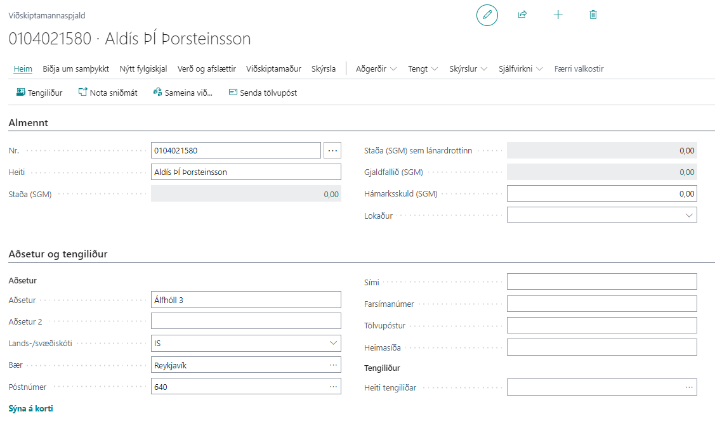Expand the Lokaður dropdown
Viewport: 715px width, 433px height.
pos(689,216)
